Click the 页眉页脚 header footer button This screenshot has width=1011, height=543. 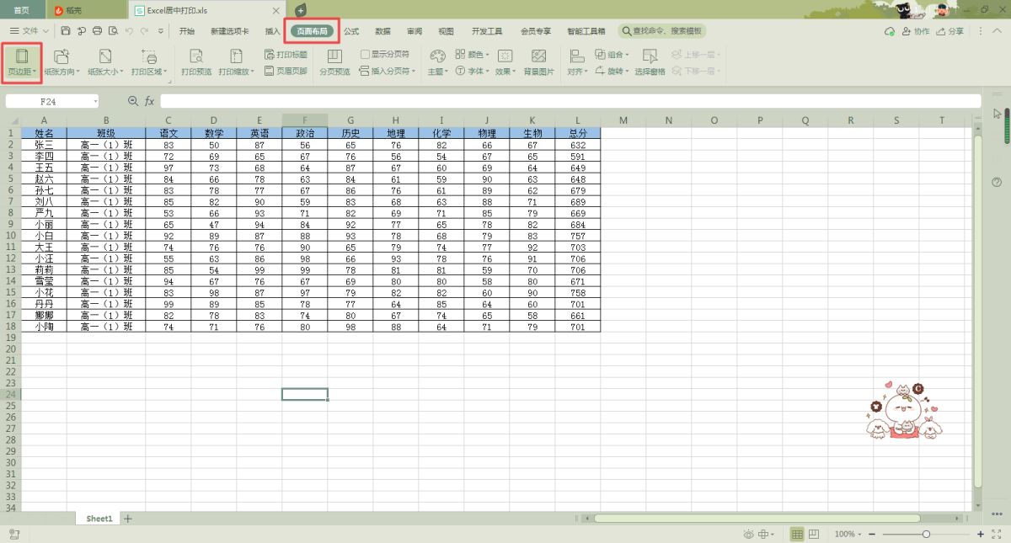click(286, 72)
